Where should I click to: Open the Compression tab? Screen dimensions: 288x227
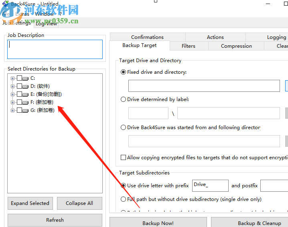pos(236,46)
